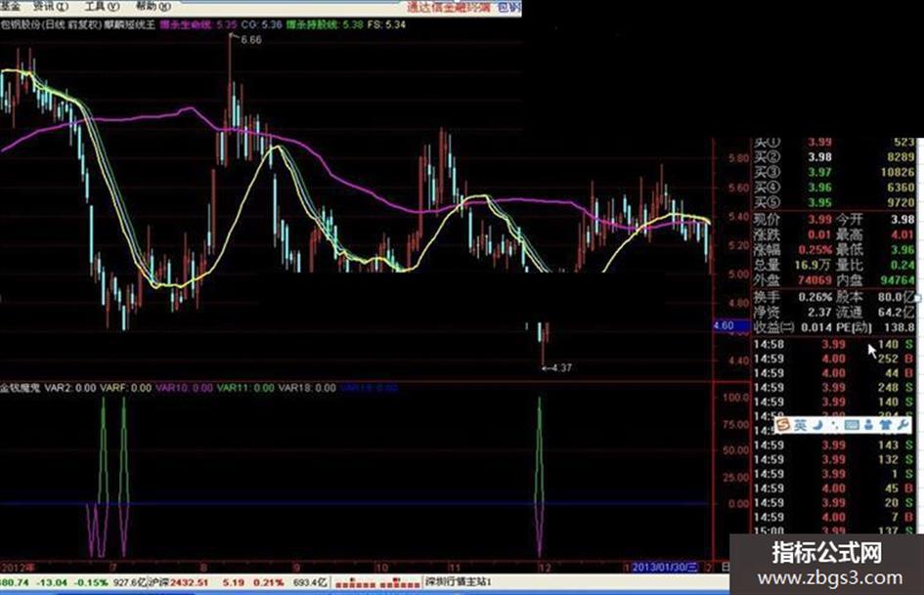Click the 14:59 trade row with 45 B

(834, 489)
